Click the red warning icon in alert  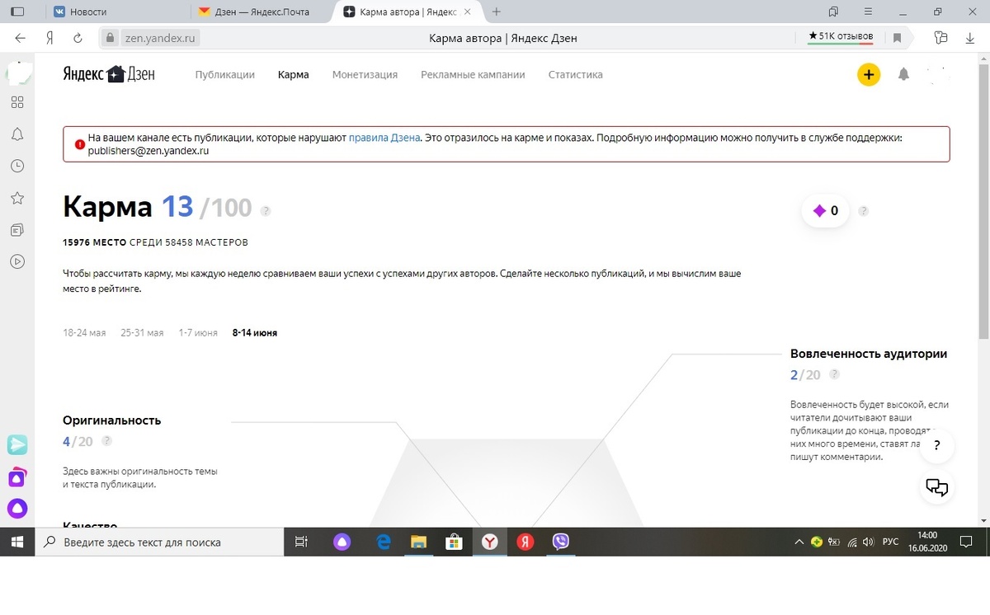[80, 144]
